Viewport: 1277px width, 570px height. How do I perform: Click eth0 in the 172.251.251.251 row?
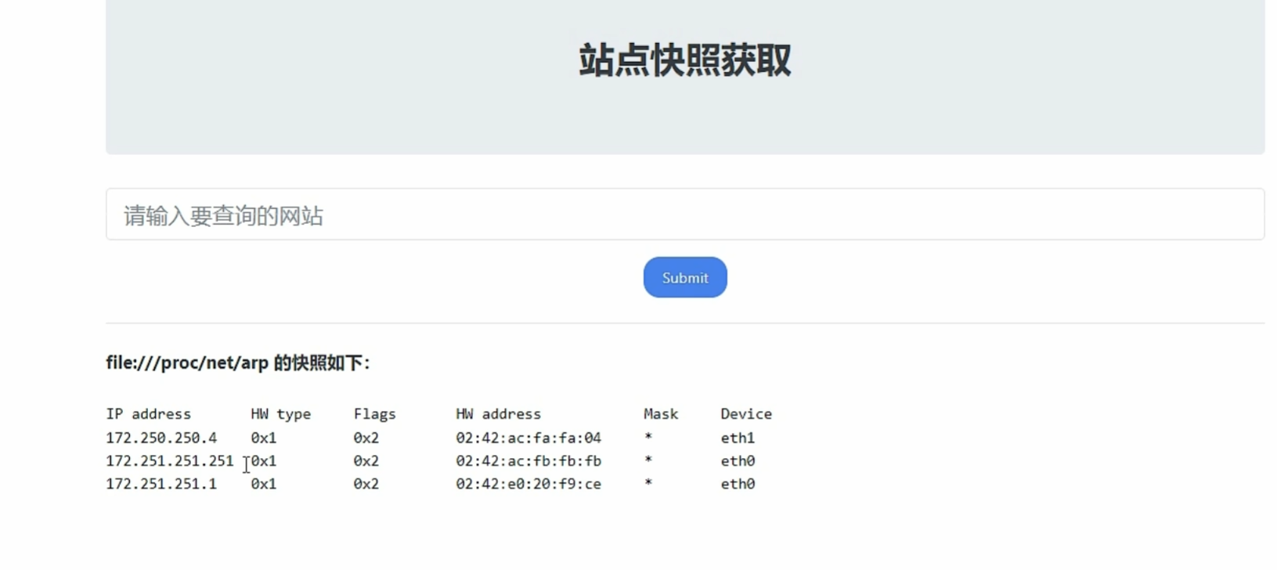click(x=738, y=460)
